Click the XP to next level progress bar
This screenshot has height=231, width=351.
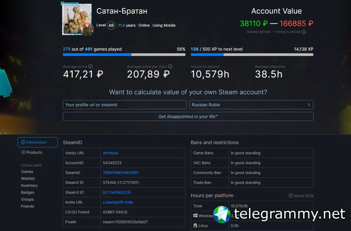pyautogui.click(x=252, y=55)
